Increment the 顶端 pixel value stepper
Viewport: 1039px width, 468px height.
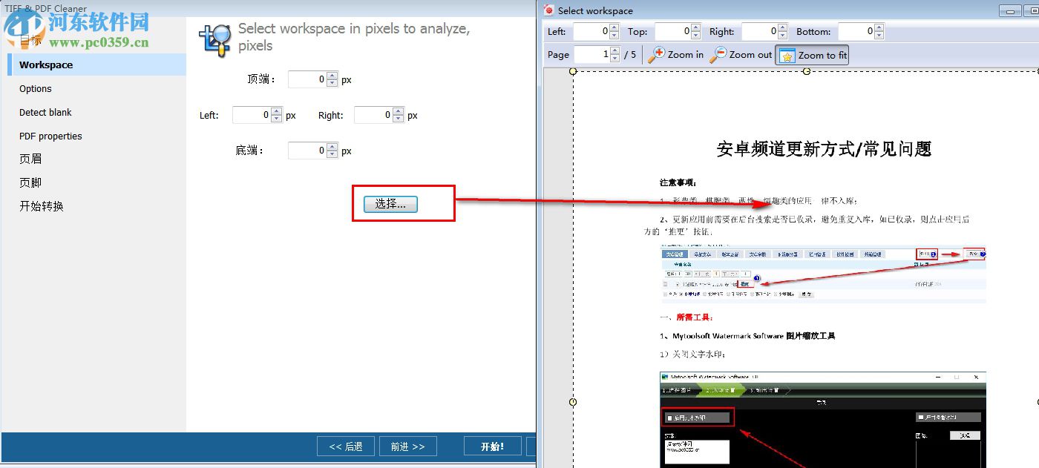click(332, 76)
